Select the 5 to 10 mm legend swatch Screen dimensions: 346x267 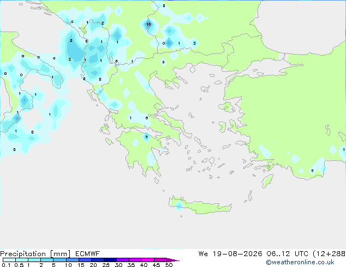click(x=59, y=260)
